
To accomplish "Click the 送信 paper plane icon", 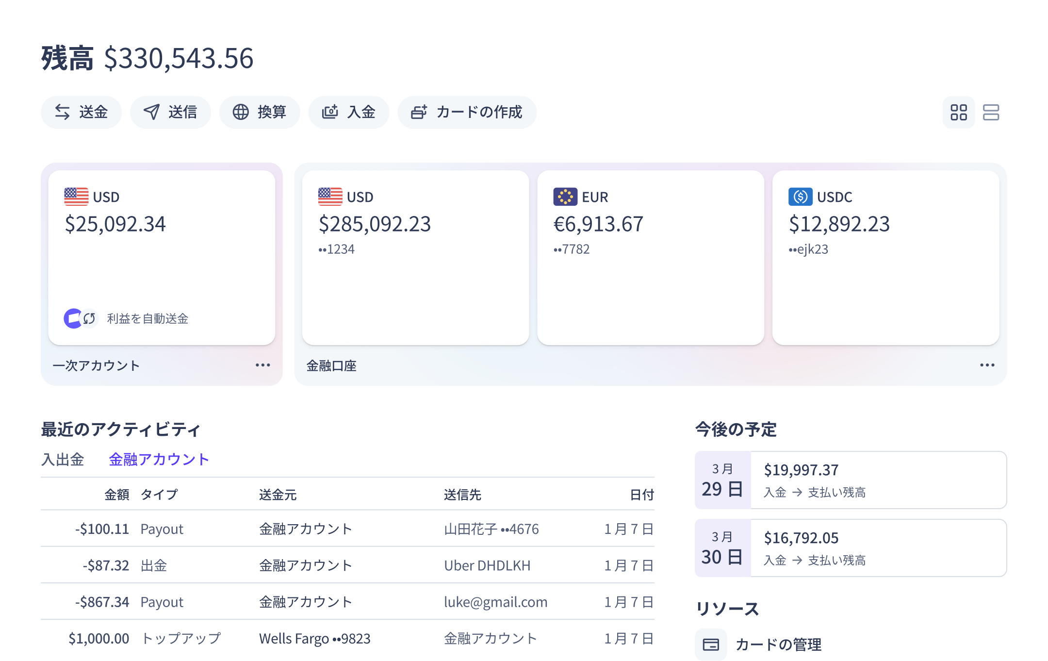I will pos(150,112).
